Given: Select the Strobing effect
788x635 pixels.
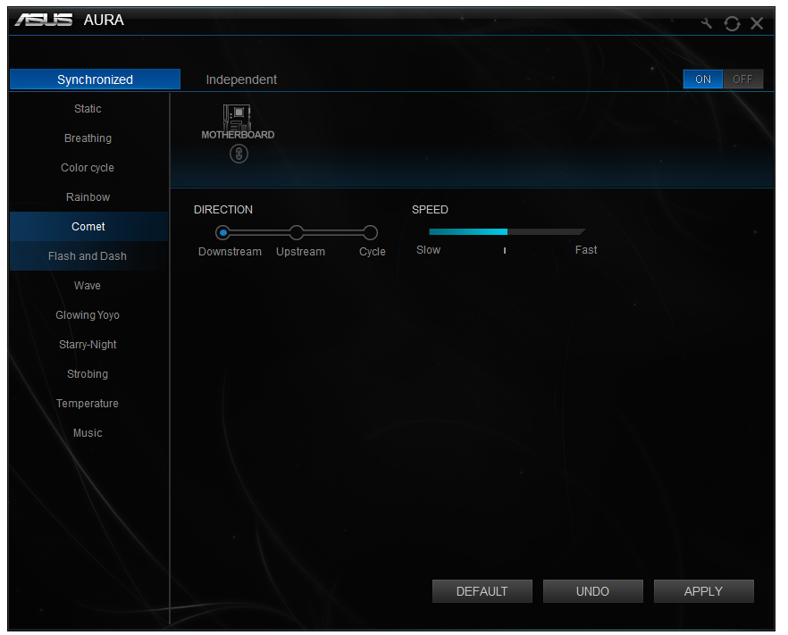Looking at the screenshot, I should coord(88,373).
